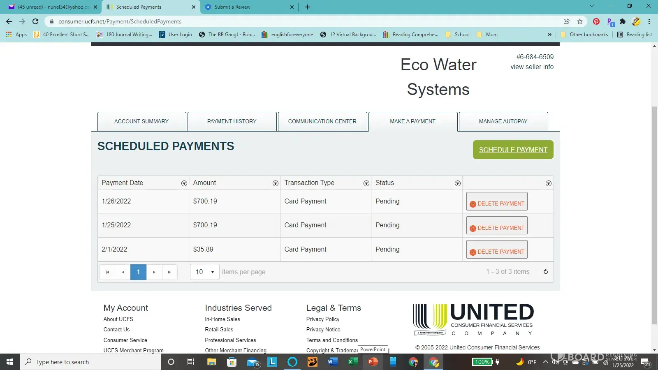658x370 pixels.
Task: Jump to the last results page
Action: click(170, 272)
